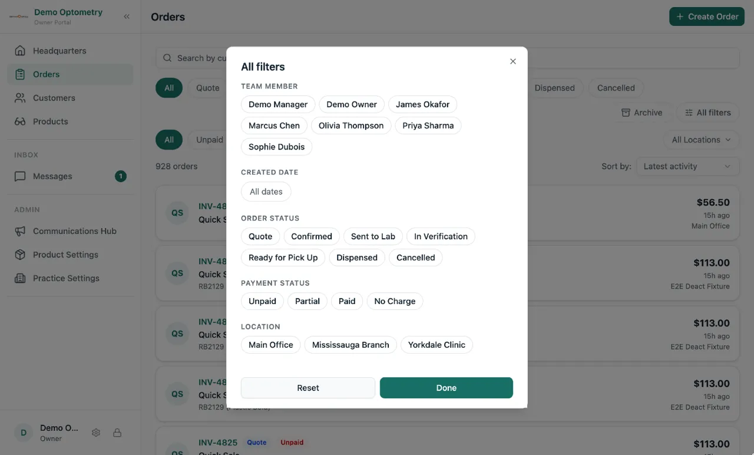Toggle the Sent to Lab status filter
Image resolution: width=754 pixels, height=455 pixels.
373,236
